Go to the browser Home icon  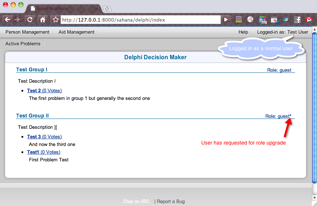[x=43, y=20]
